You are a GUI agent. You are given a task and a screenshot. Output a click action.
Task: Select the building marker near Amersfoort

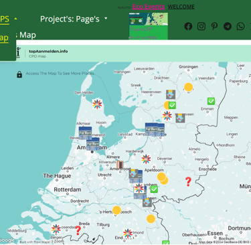pyautogui.click(x=120, y=165)
